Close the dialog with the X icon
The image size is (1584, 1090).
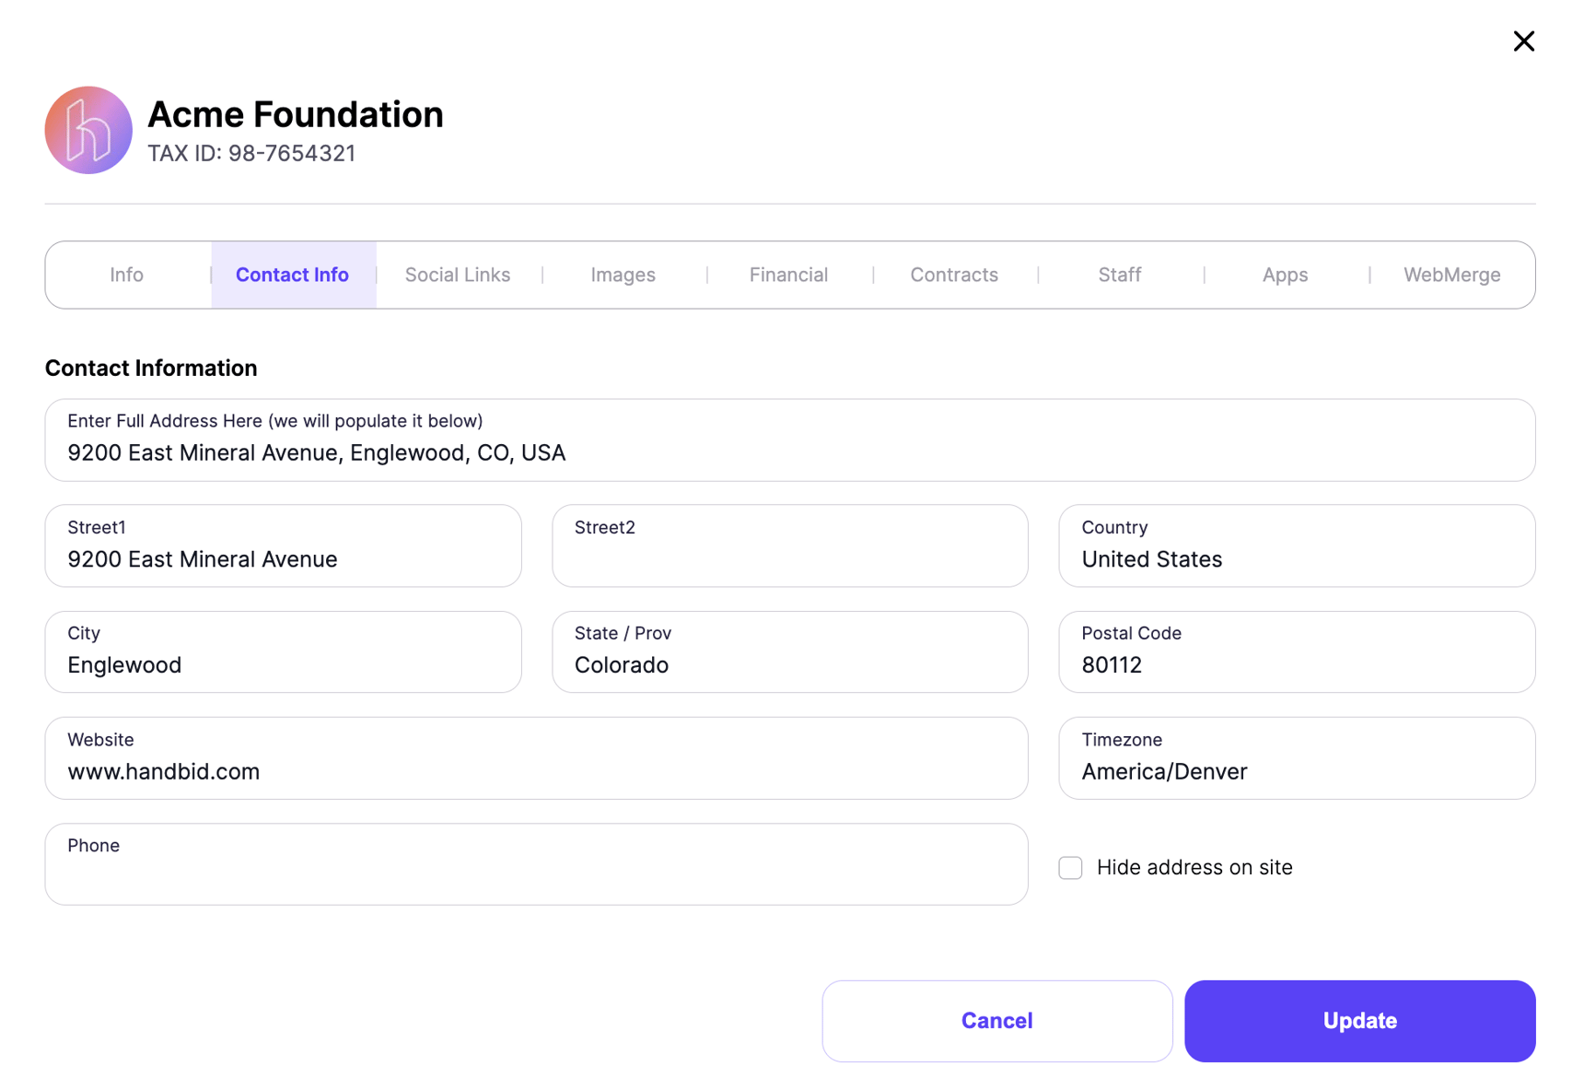[1523, 41]
